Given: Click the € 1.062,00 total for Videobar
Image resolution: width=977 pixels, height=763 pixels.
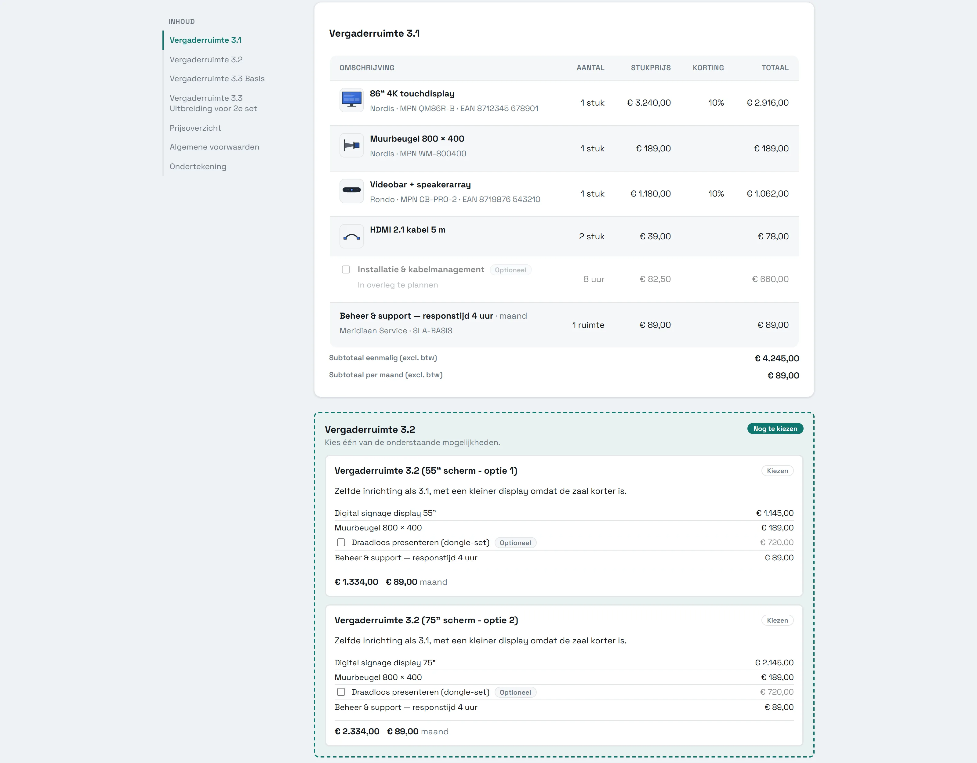Looking at the screenshot, I should tap(767, 194).
